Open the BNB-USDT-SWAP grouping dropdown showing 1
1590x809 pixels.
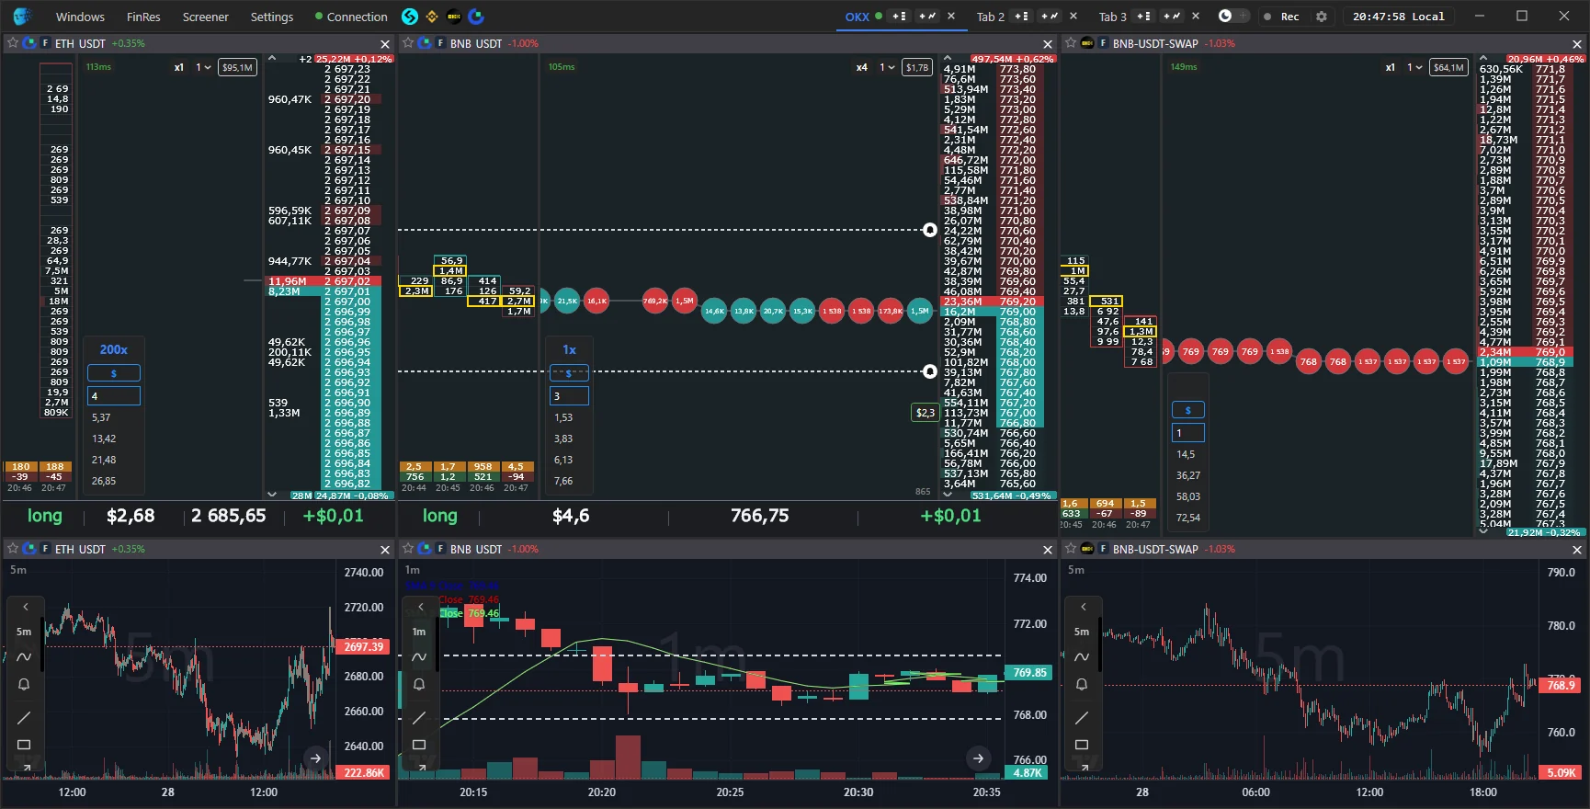tap(1414, 67)
